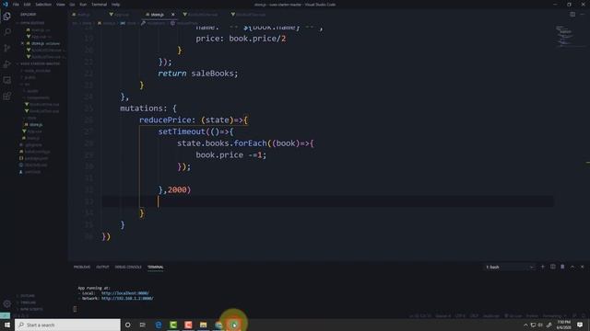Viewport: 590px width, 331px height.
Task: Click the split editor icon
Action: coord(572,15)
